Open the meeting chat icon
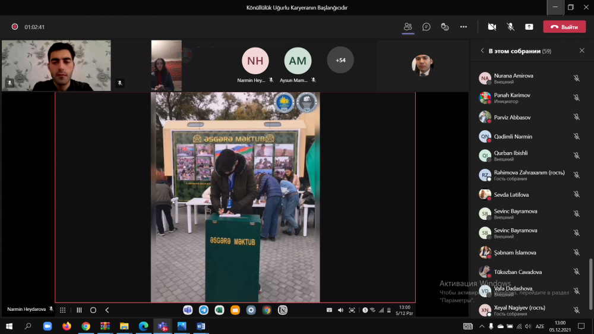The width and height of the screenshot is (594, 334). (426, 27)
